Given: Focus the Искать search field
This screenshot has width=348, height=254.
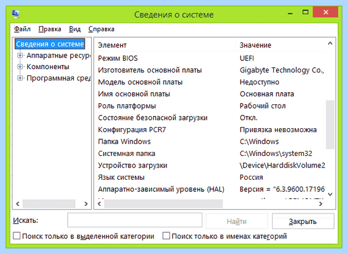Looking at the screenshot, I should tap(135, 220).
